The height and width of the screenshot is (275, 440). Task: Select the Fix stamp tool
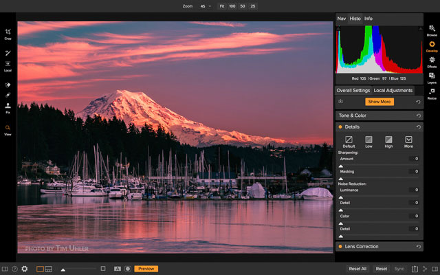(8, 107)
